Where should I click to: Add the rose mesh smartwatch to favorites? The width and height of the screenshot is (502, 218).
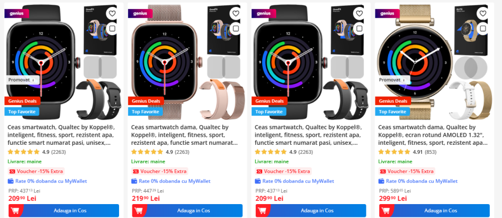236,13
